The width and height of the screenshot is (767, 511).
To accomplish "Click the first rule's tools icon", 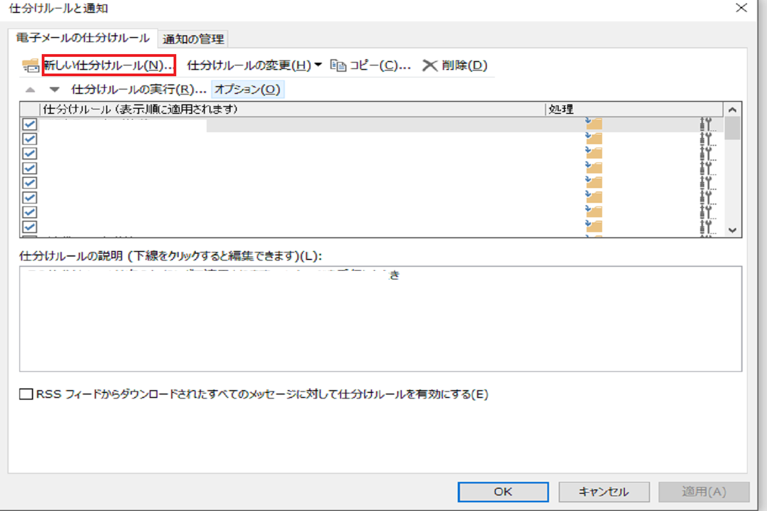I will click(706, 124).
